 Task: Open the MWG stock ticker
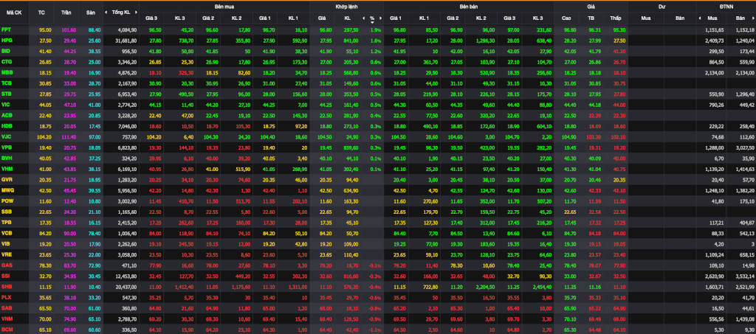(7, 190)
